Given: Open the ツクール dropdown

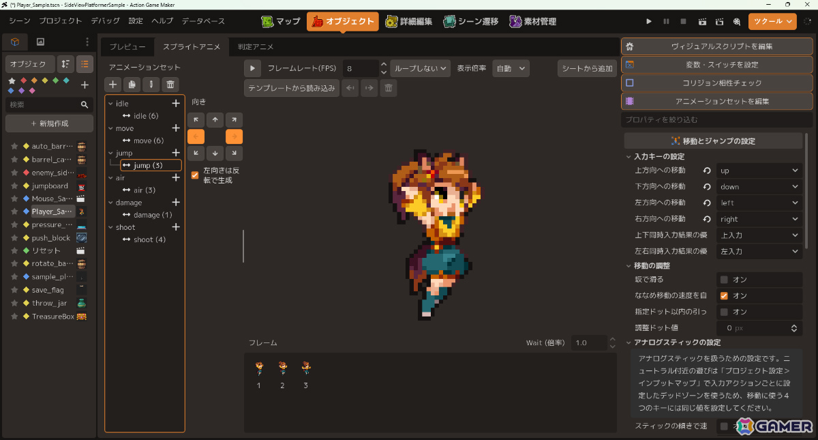Looking at the screenshot, I should tap(772, 21).
